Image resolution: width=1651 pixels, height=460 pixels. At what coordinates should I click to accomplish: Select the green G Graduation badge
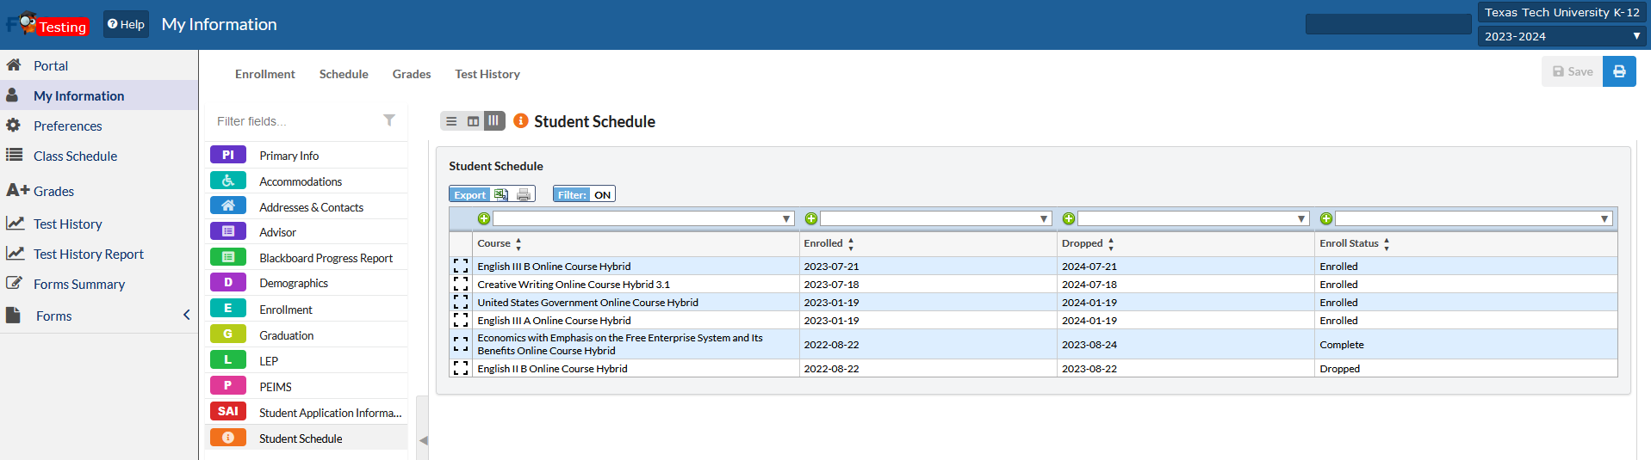point(228,334)
